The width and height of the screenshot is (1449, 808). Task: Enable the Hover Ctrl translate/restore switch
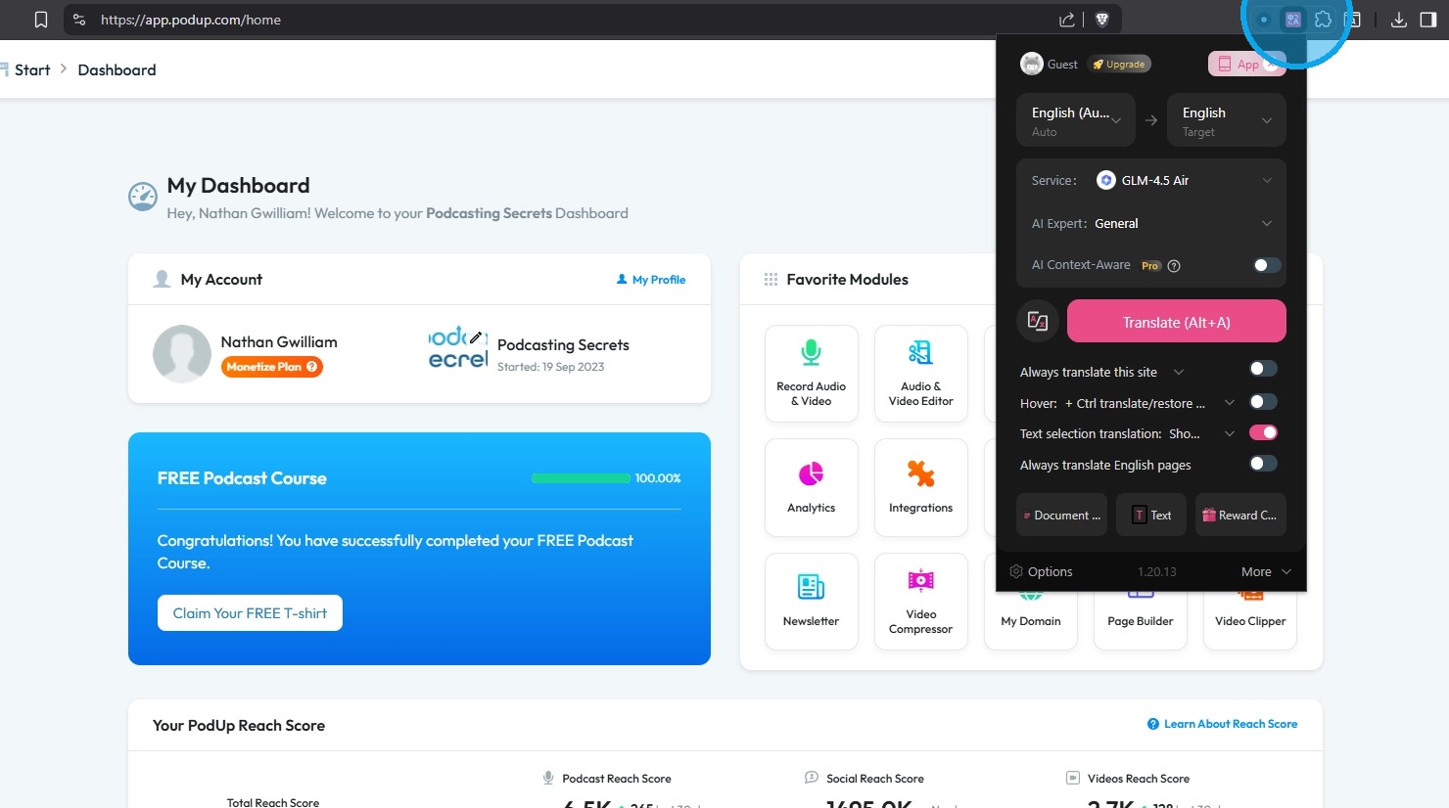click(x=1264, y=402)
